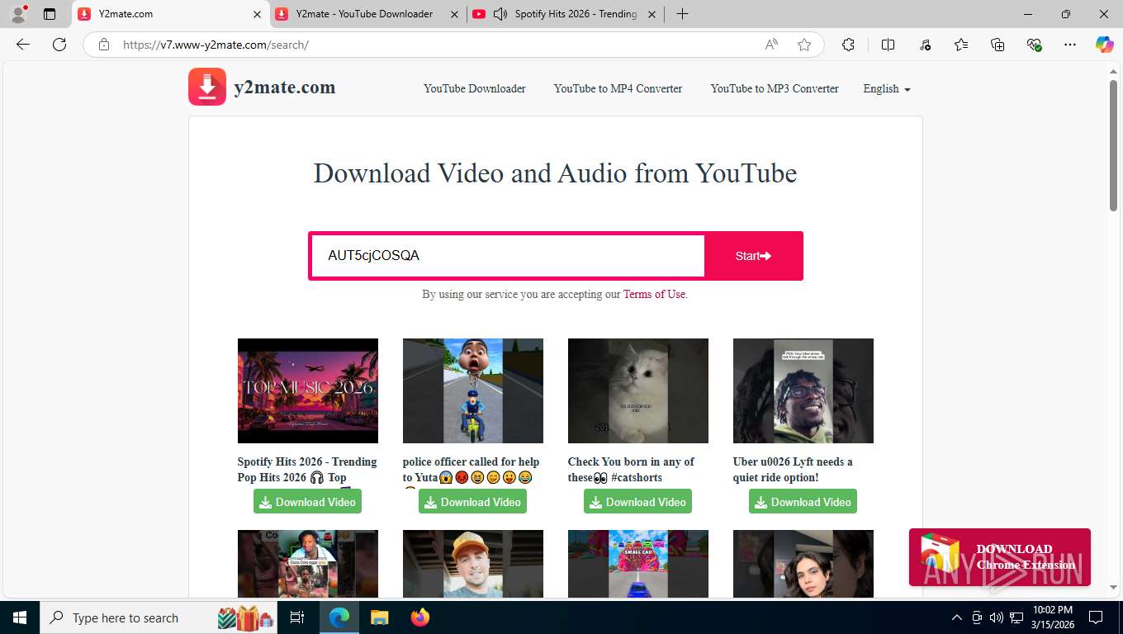Open YouTube to MP4 Converter link
Viewport: 1123px width, 634px height.
(x=618, y=88)
